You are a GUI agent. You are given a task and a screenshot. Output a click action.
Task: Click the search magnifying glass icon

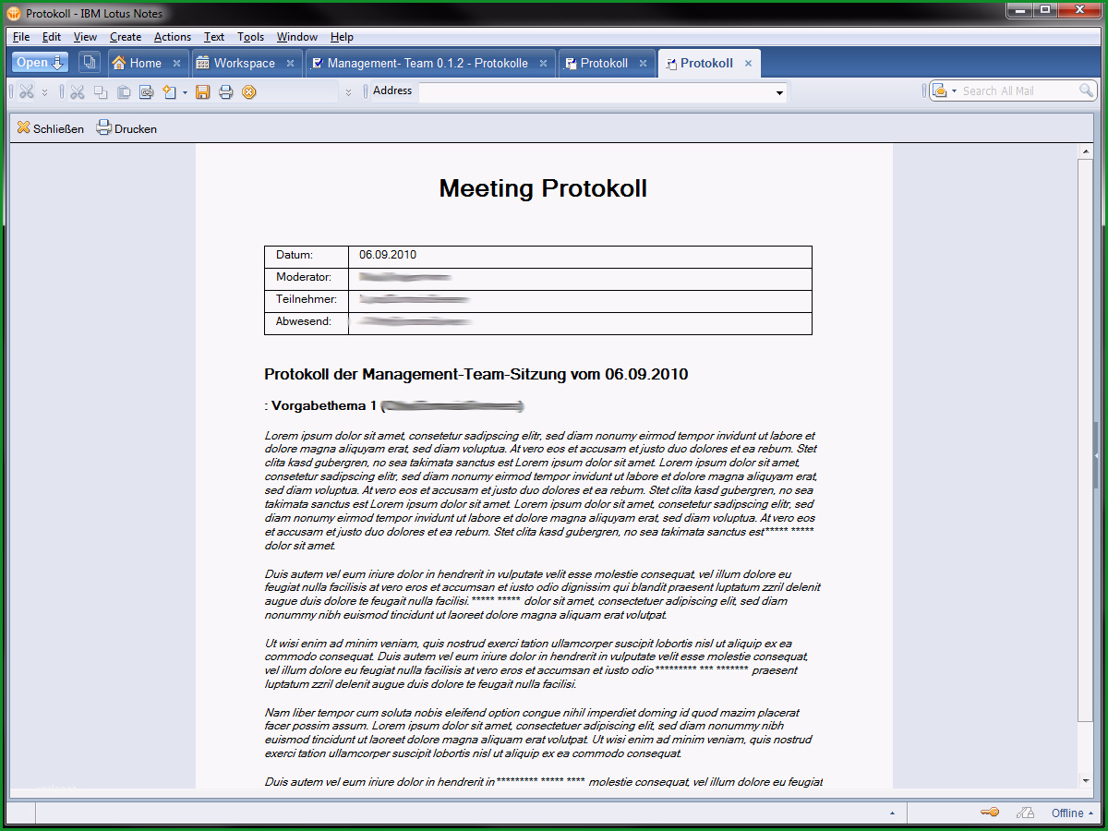[1086, 90]
